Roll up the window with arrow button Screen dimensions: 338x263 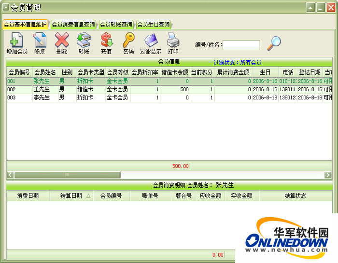(310, 8)
